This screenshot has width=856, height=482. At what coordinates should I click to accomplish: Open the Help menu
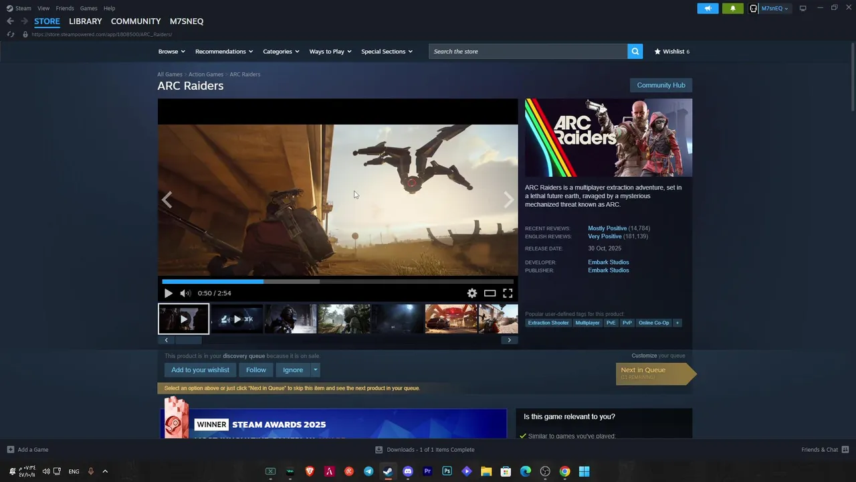109,8
